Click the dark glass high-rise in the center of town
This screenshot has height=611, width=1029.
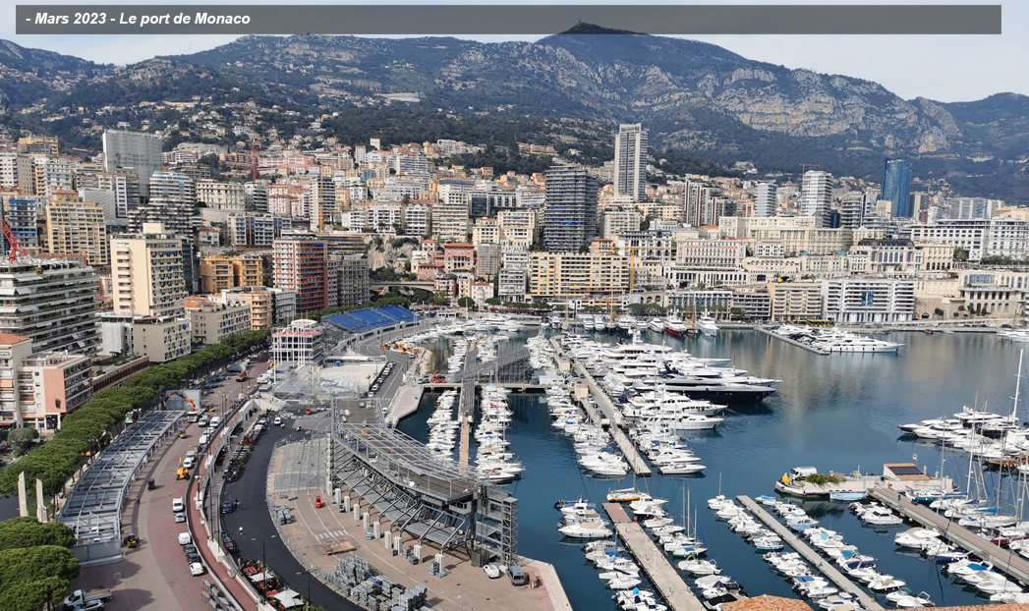[x=570, y=208]
